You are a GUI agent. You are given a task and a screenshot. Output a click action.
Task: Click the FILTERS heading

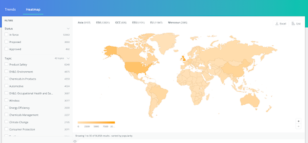pos(9,20)
